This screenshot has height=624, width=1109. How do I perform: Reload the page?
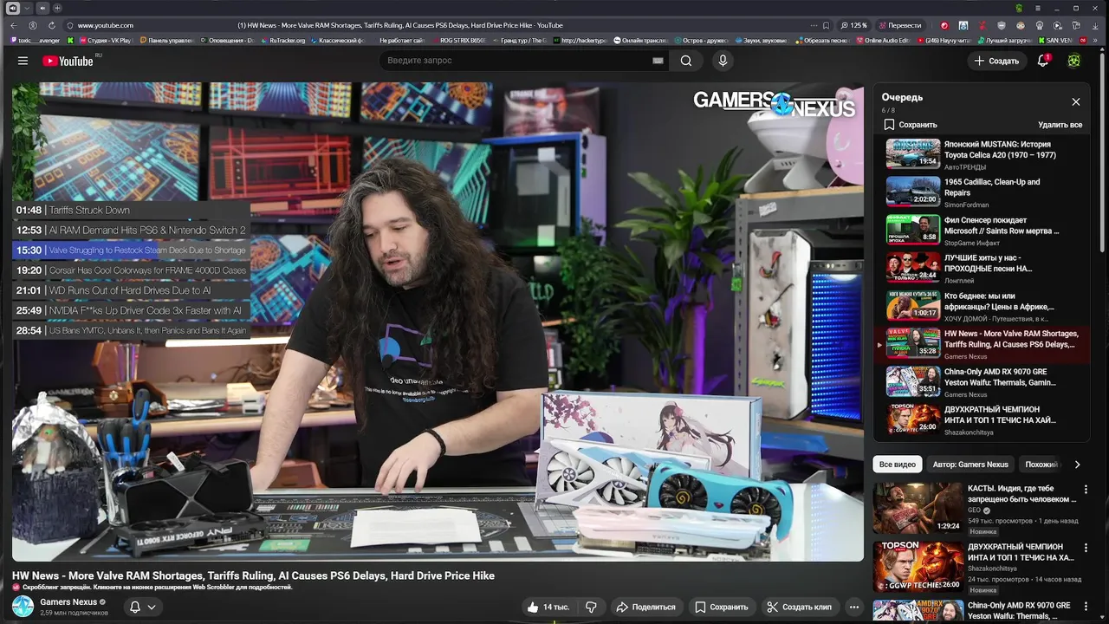tap(52, 25)
